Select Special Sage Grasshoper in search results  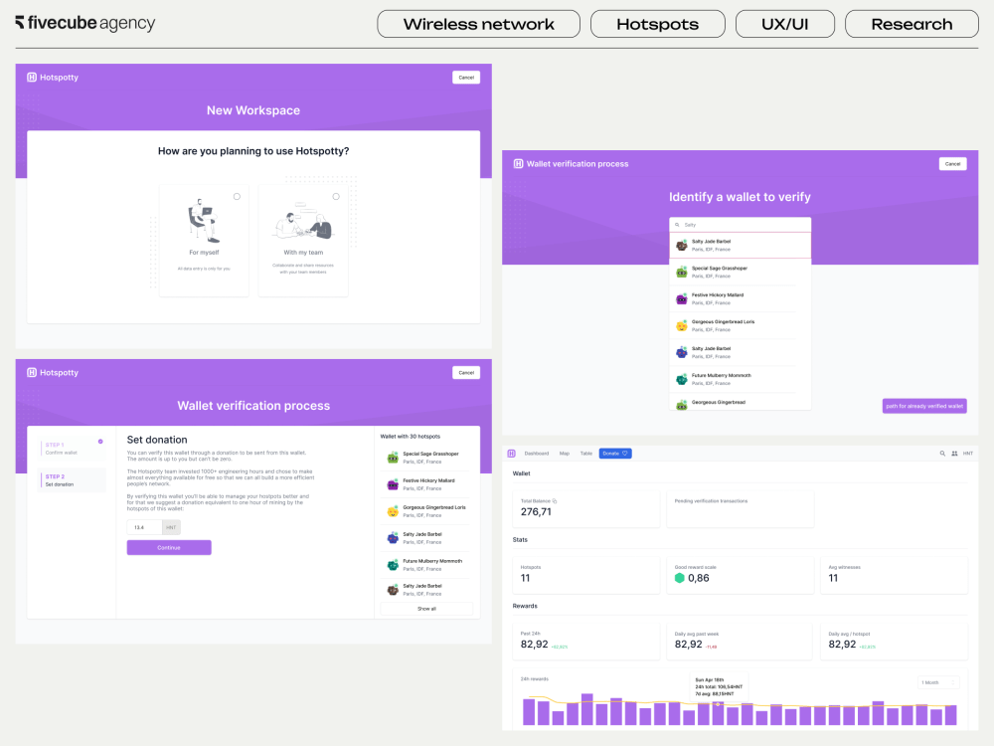740,273
